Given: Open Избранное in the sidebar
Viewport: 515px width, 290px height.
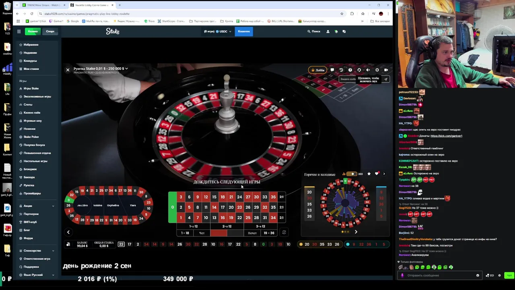Looking at the screenshot, I should (31, 45).
